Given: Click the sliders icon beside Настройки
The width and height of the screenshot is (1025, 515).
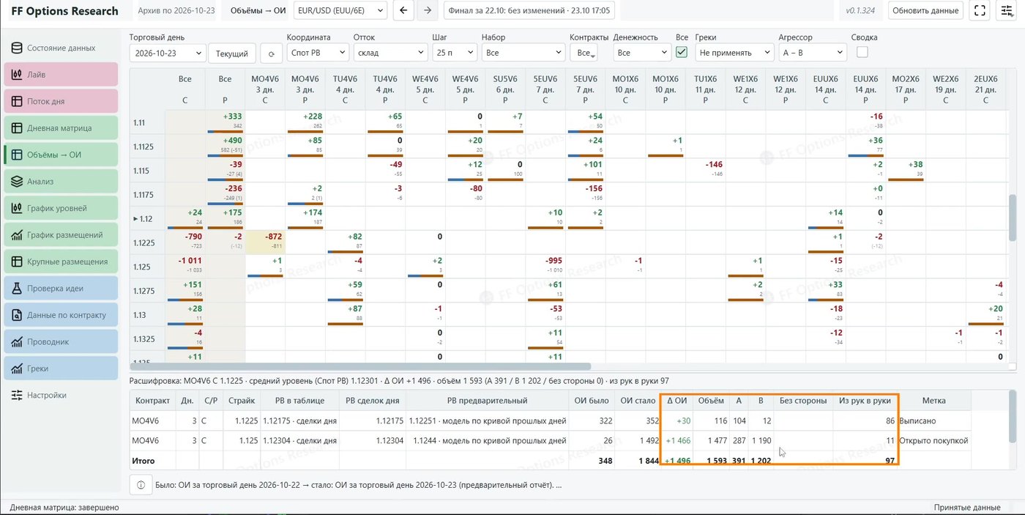Looking at the screenshot, I should coord(16,395).
